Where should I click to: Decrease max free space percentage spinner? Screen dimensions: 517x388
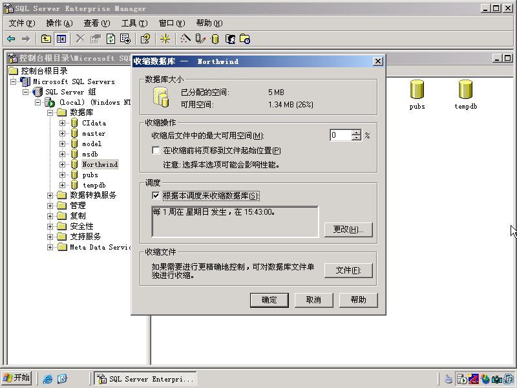(x=356, y=138)
